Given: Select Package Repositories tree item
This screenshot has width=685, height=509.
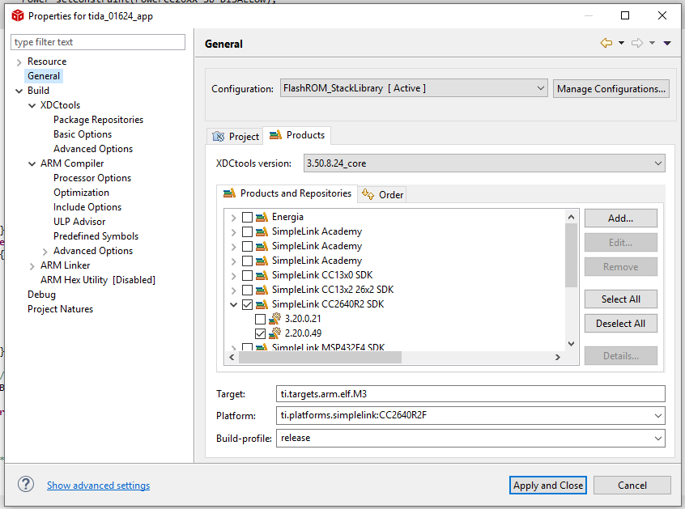Looking at the screenshot, I should [98, 120].
